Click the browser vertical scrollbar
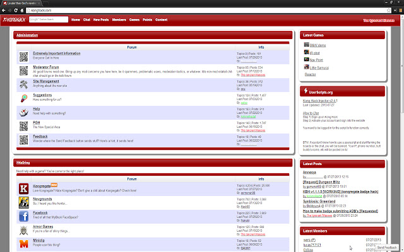 point(402,64)
